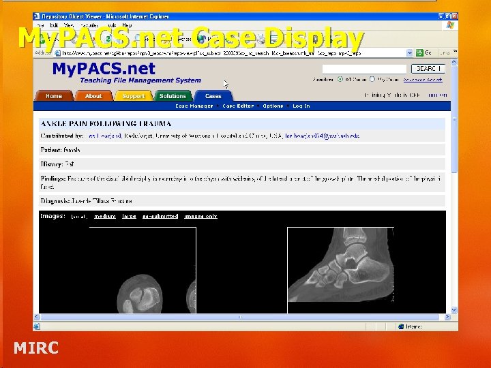Click the horizontal scrollbar right arrow
This screenshot has height=368, width=491.
point(447,317)
